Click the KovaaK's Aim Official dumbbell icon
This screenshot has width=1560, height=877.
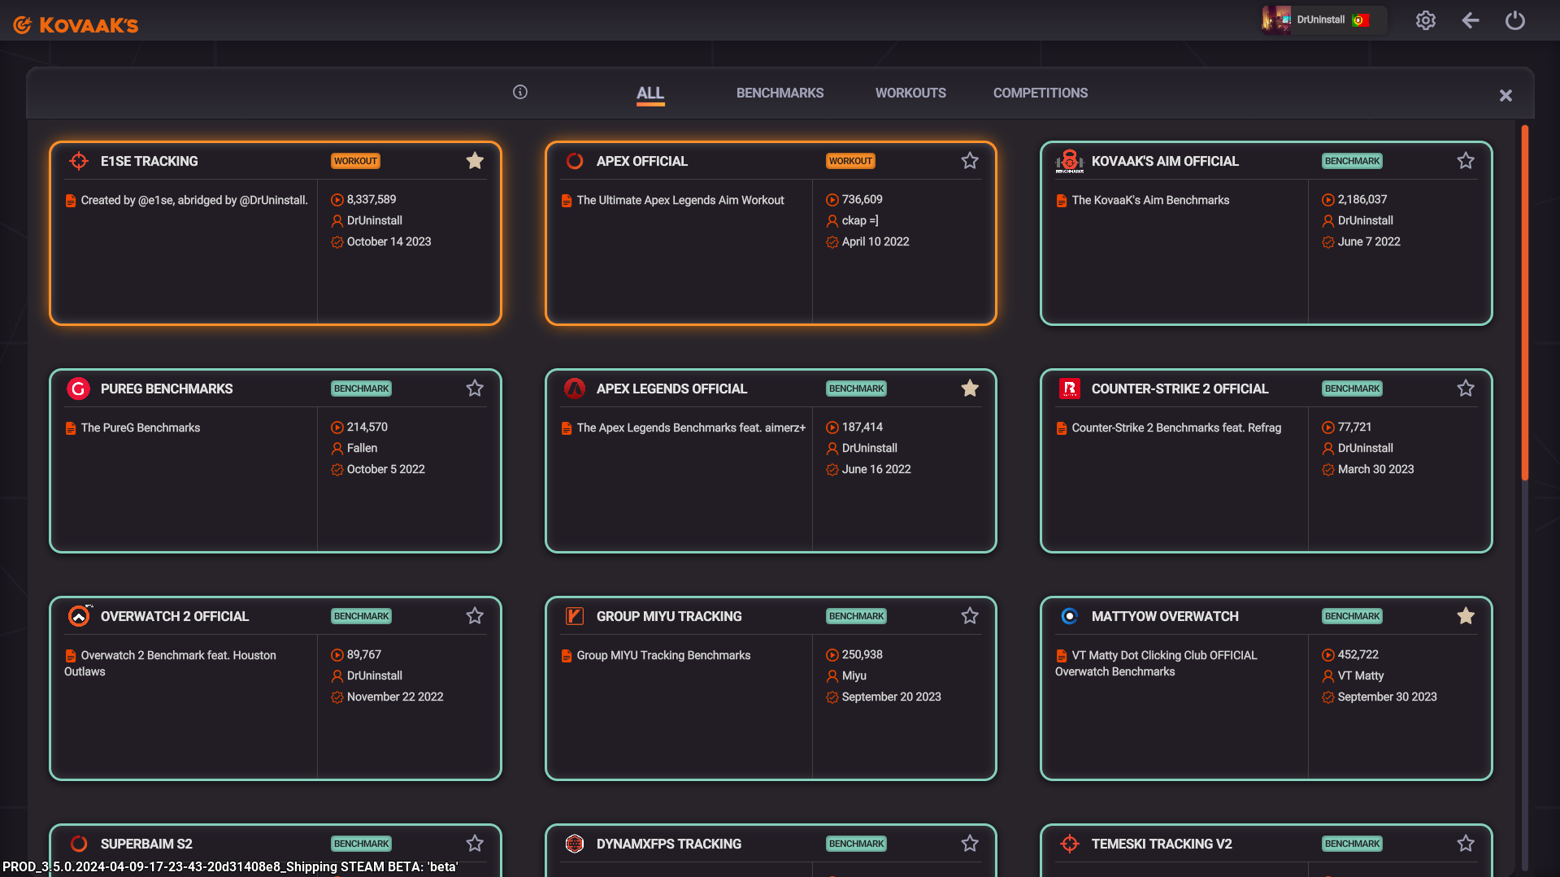click(1069, 161)
